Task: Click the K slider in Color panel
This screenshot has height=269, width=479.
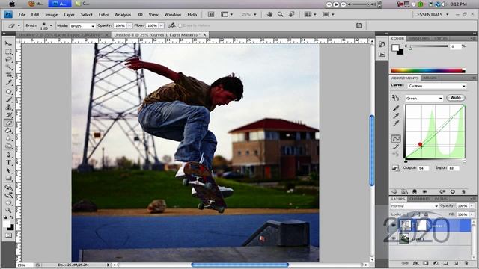Action: point(429,46)
